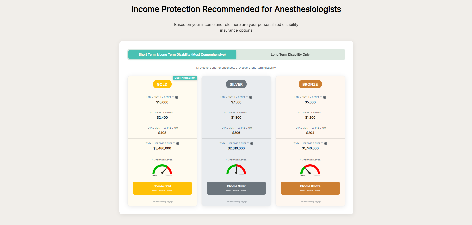472x225 pixels.
Task: Click the GOLD plan badge
Action: pos(162,84)
